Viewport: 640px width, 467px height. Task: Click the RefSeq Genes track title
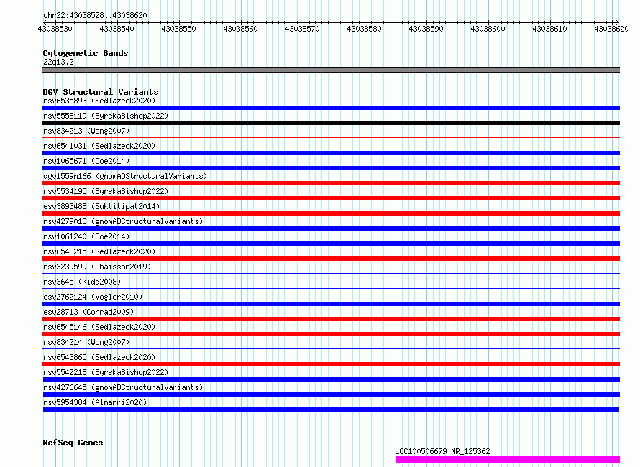point(73,443)
